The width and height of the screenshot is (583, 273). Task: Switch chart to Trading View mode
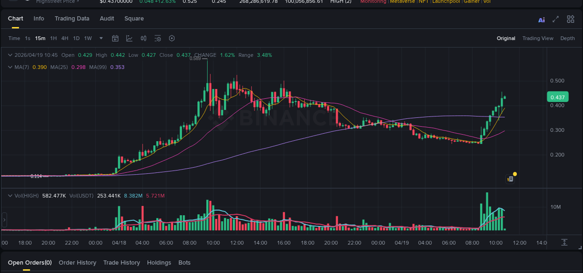(x=538, y=38)
